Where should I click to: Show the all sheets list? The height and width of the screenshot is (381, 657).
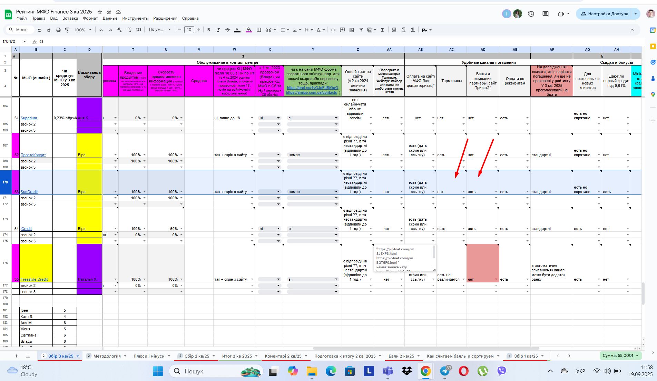coord(28,356)
